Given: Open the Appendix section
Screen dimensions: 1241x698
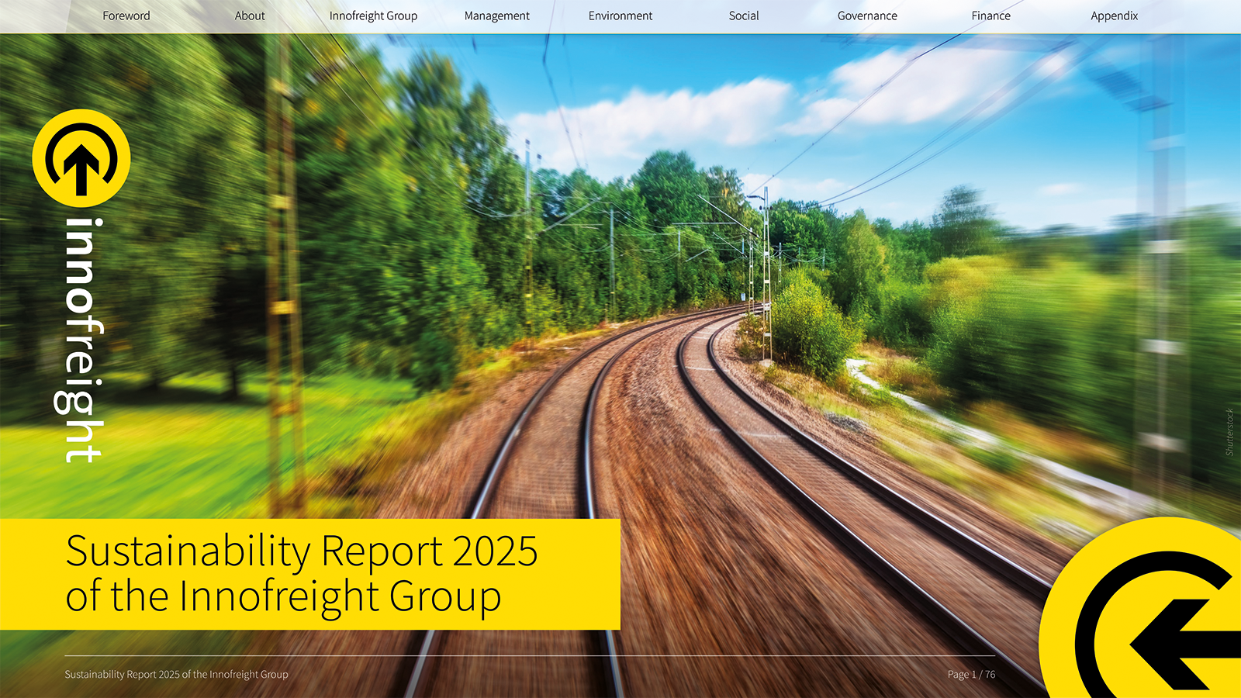Looking at the screenshot, I should [1115, 16].
